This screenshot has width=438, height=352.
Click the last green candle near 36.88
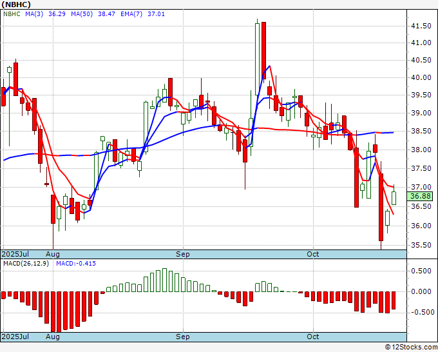click(394, 198)
